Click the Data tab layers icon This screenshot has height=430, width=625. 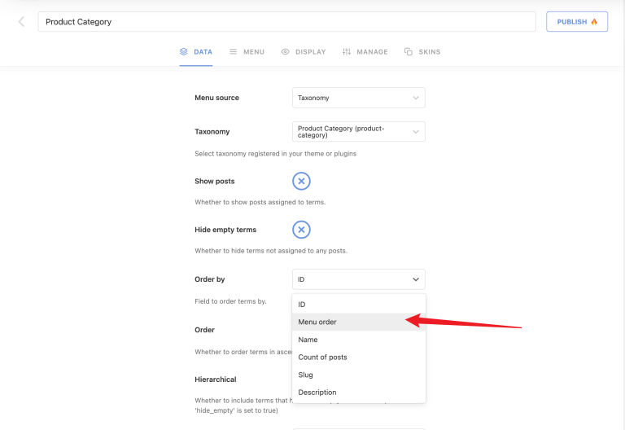click(x=184, y=52)
